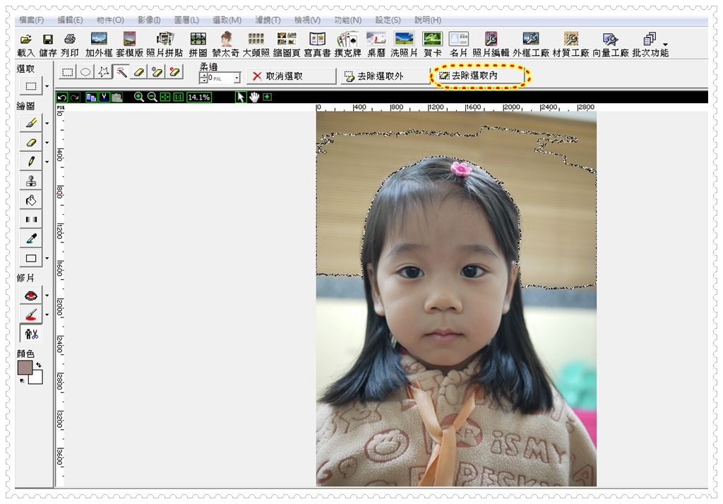Click the 儲存 (Save) floppy icon
The width and height of the screenshot is (723, 504).
pyautogui.click(x=47, y=45)
